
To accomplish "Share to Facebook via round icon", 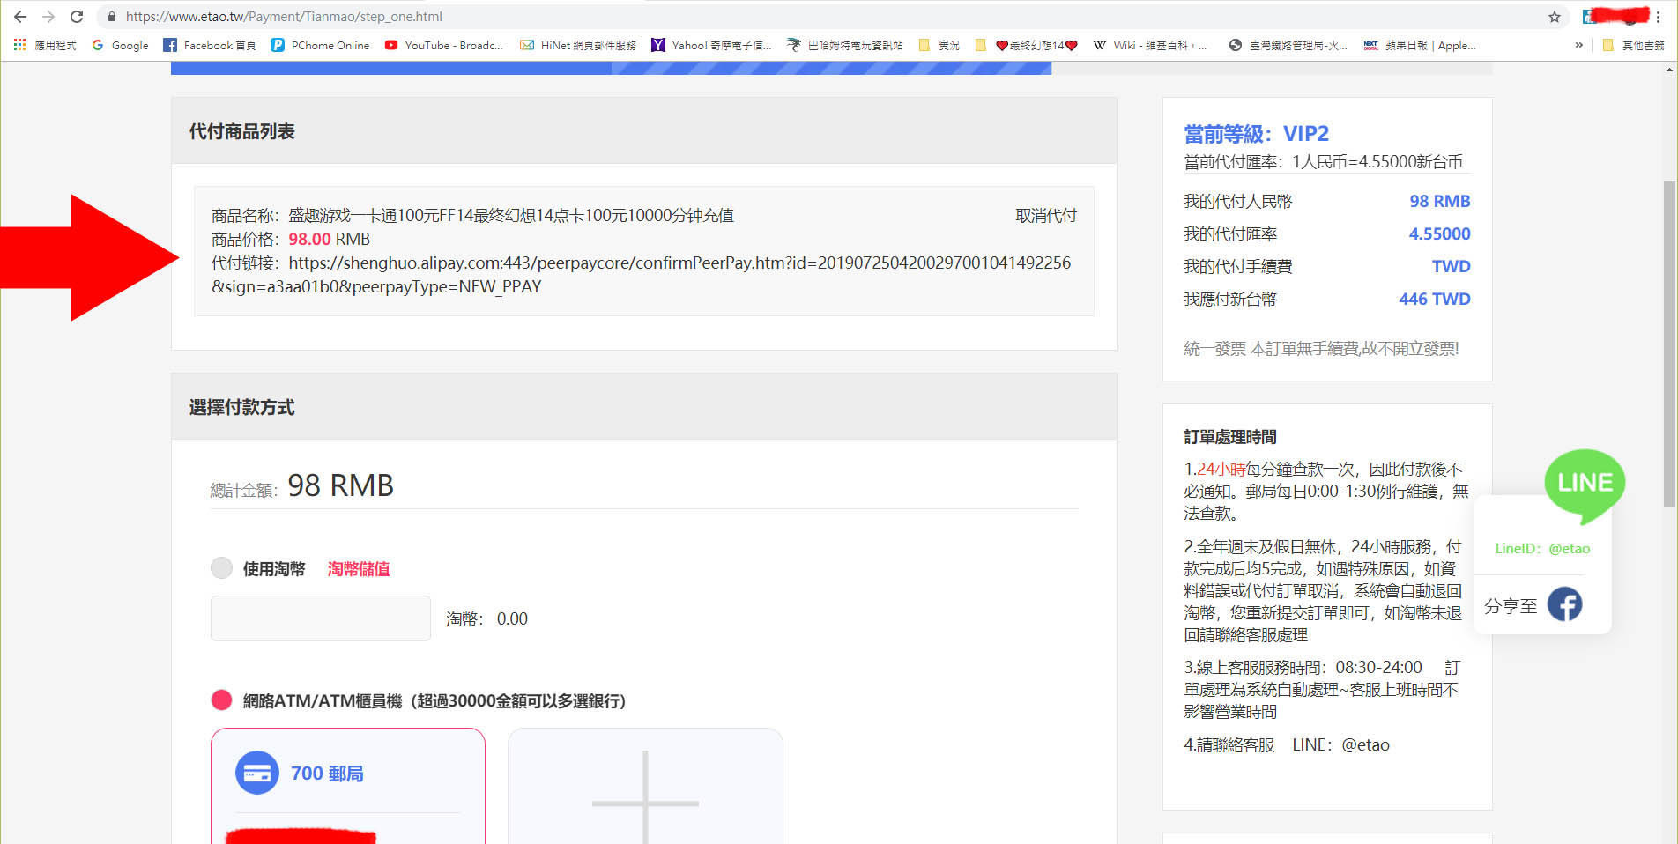I will (1565, 604).
